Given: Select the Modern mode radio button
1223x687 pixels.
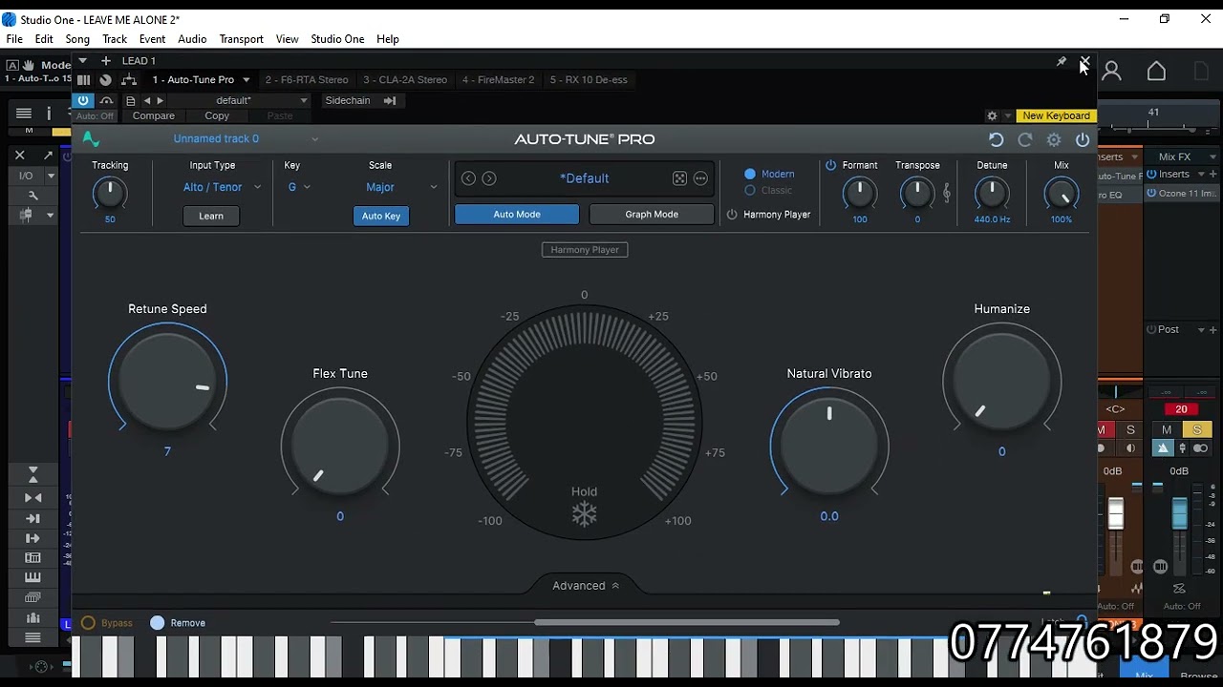Looking at the screenshot, I should [x=750, y=174].
